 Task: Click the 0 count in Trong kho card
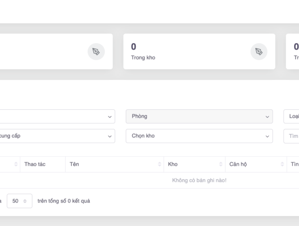tap(133, 47)
